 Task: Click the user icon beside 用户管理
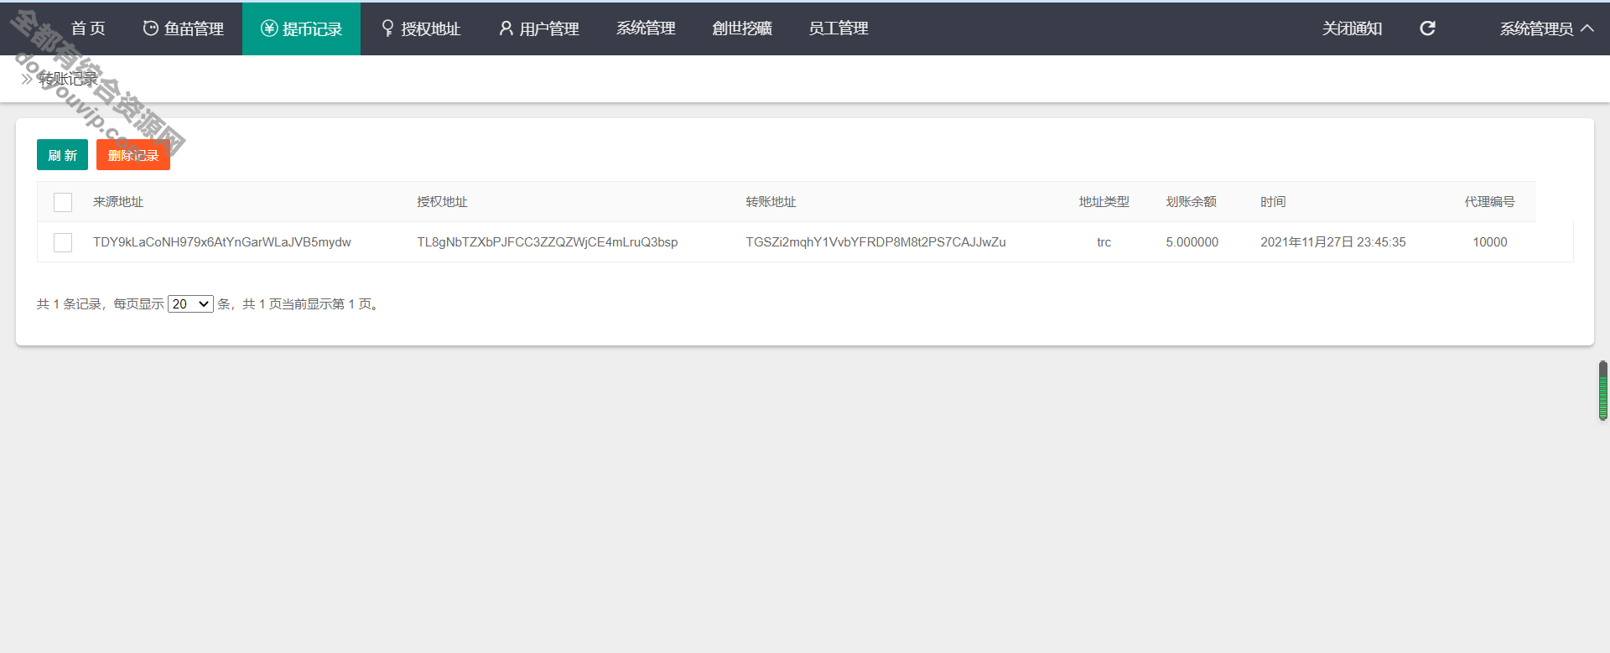(x=506, y=29)
